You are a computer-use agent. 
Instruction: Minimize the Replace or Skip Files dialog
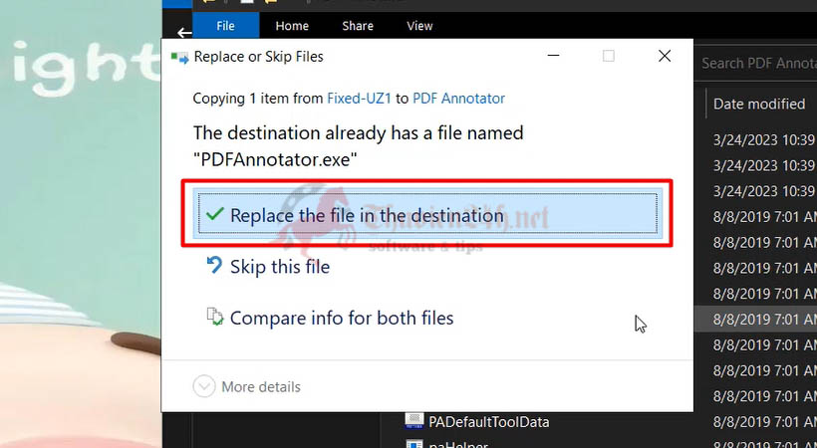(x=553, y=56)
